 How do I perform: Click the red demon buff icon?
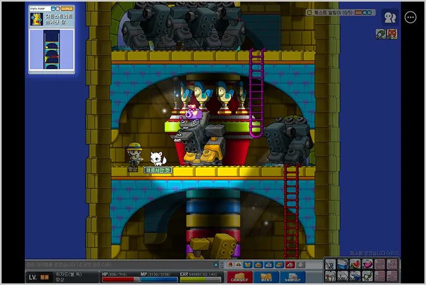(x=392, y=34)
